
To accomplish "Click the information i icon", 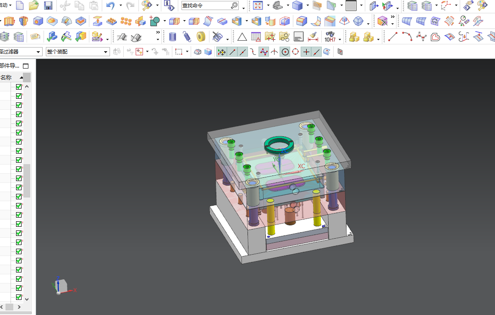I will click(169, 5).
